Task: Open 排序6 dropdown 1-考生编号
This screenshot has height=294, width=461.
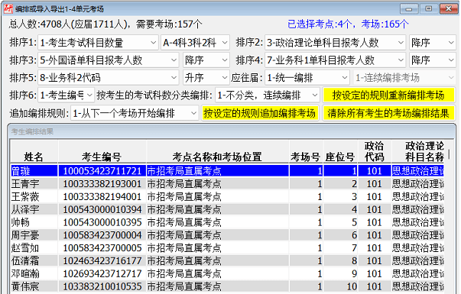Action: (x=67, y=95)
